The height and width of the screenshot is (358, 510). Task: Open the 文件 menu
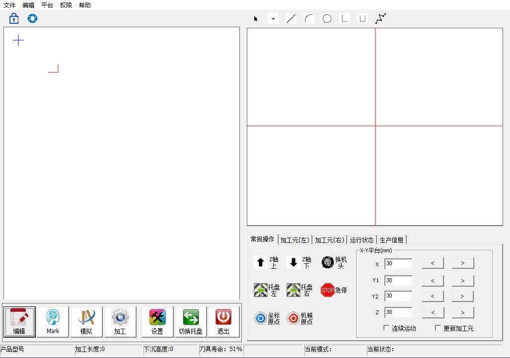point(9,5)
